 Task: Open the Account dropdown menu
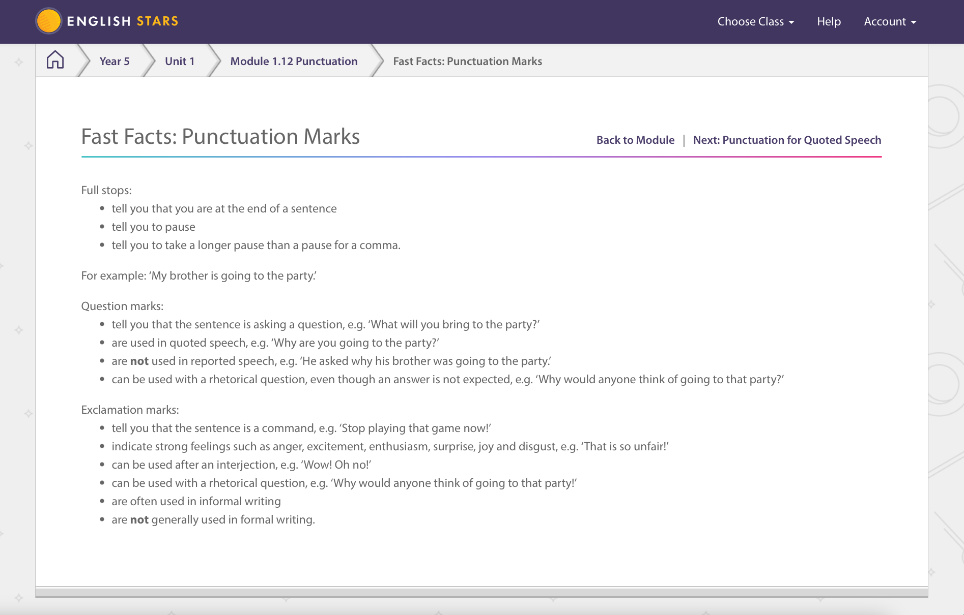pos(890,22)
